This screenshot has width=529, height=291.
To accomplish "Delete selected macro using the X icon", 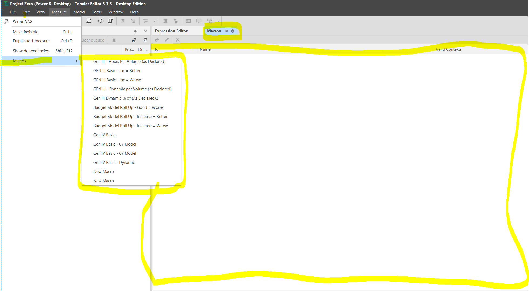I will click(178, 40).
